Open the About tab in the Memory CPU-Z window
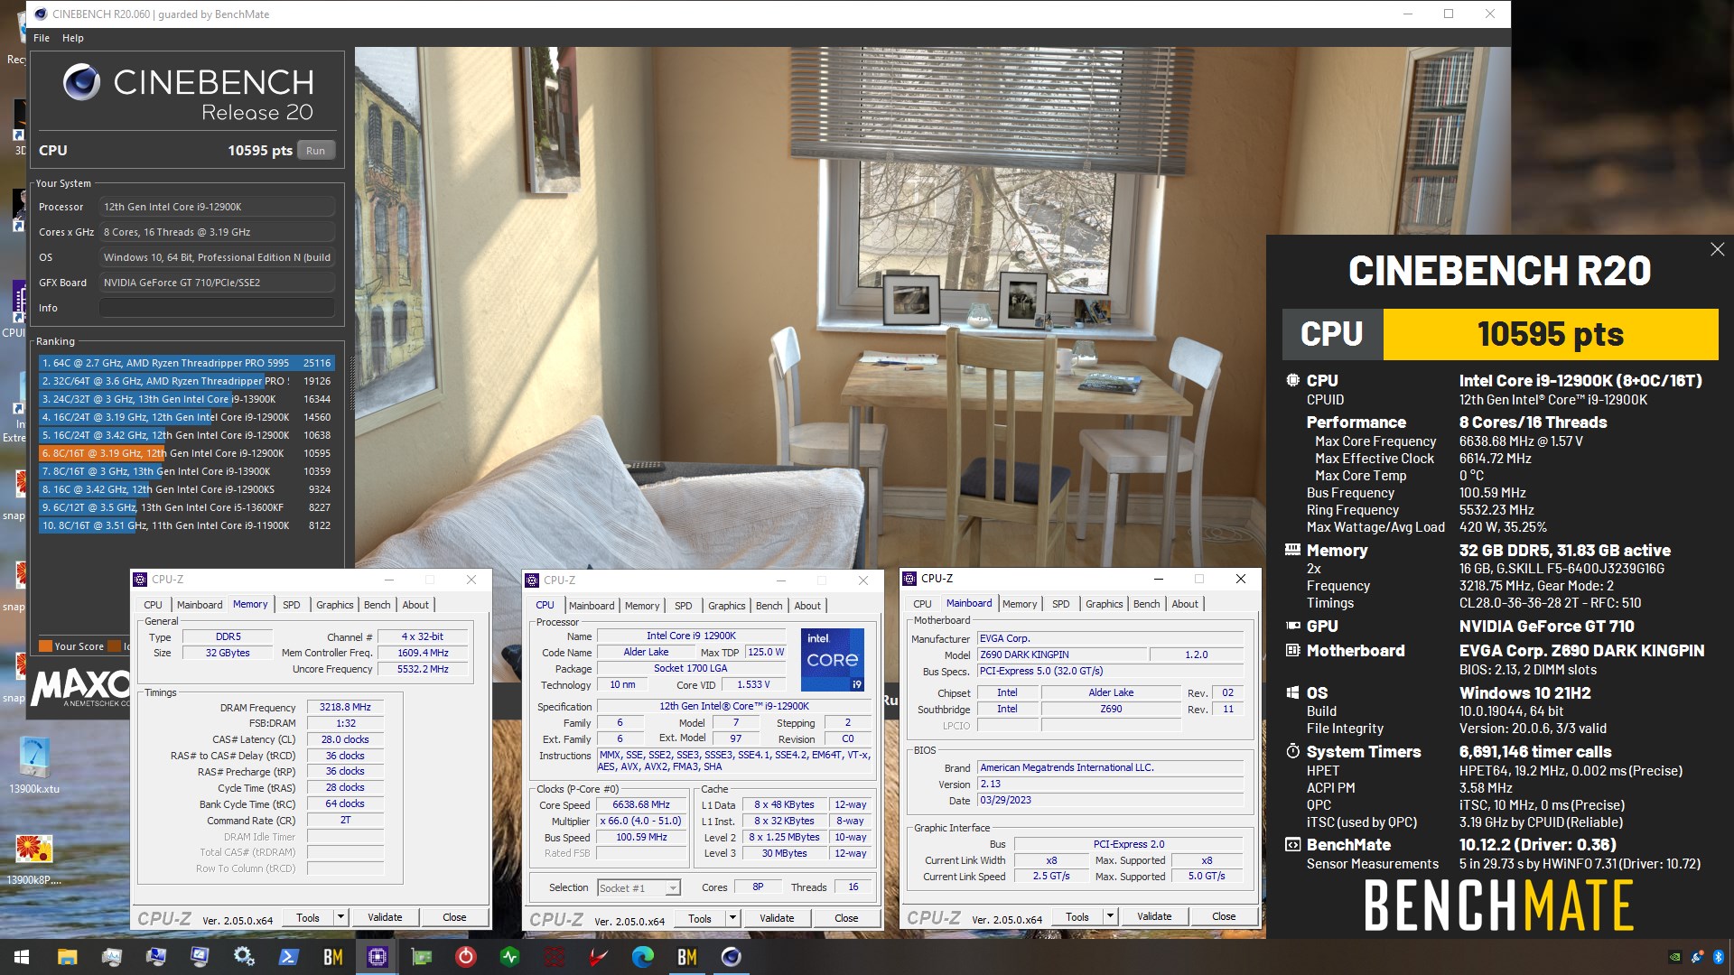Screen dimensions: 1734x975 (415, 605)
